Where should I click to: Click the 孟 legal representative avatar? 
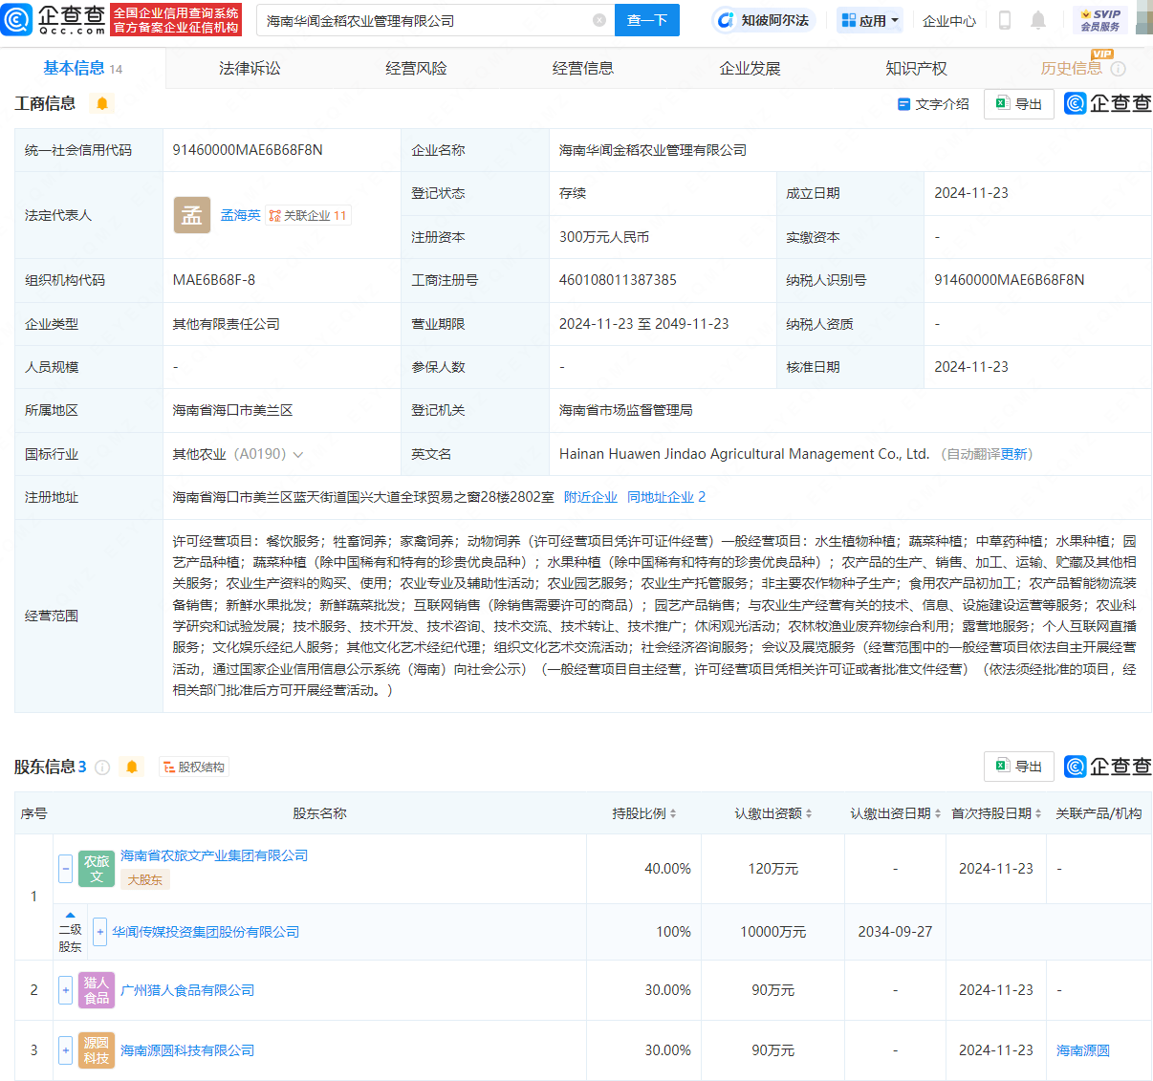[x=191, y=215]
